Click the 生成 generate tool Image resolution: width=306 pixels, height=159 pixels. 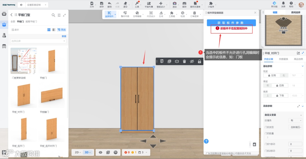(161, 14)
